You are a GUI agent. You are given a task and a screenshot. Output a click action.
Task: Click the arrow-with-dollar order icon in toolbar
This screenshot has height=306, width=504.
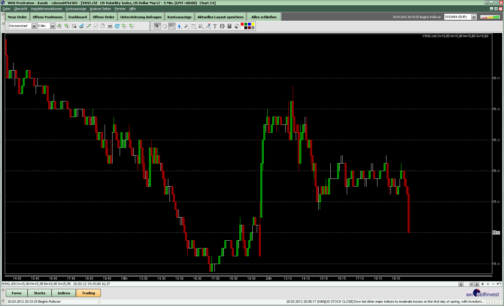click(x=59, y=26)
